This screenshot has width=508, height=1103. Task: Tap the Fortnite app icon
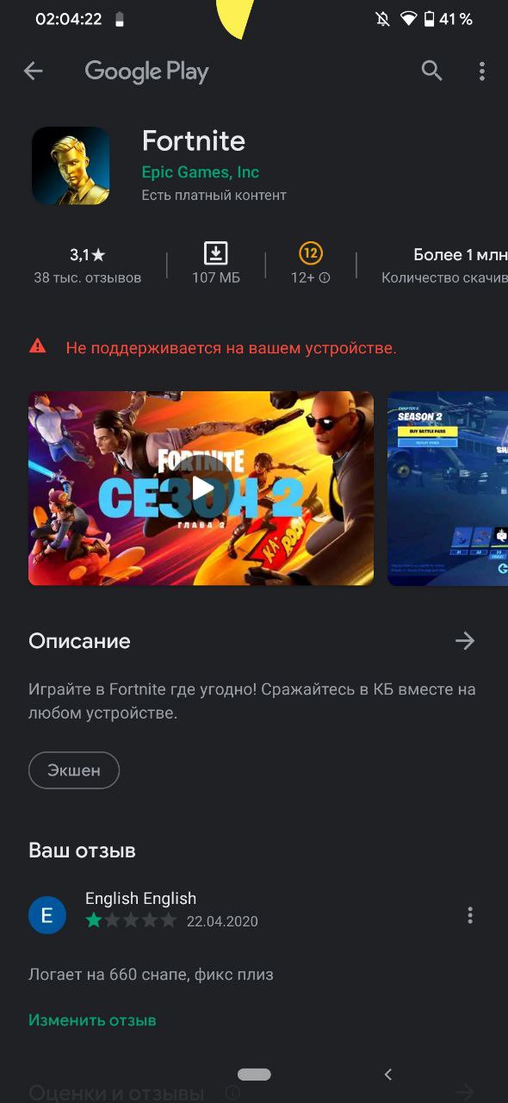coord(71,165)
